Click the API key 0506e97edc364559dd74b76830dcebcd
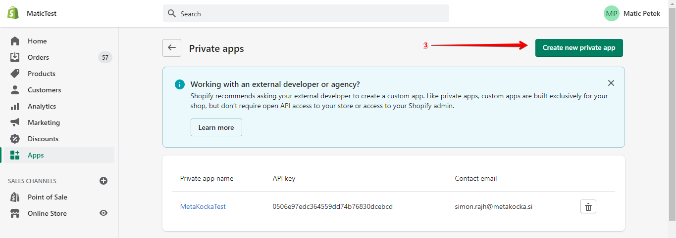Screen dimensions: 676x238 [x=333, y=206]
